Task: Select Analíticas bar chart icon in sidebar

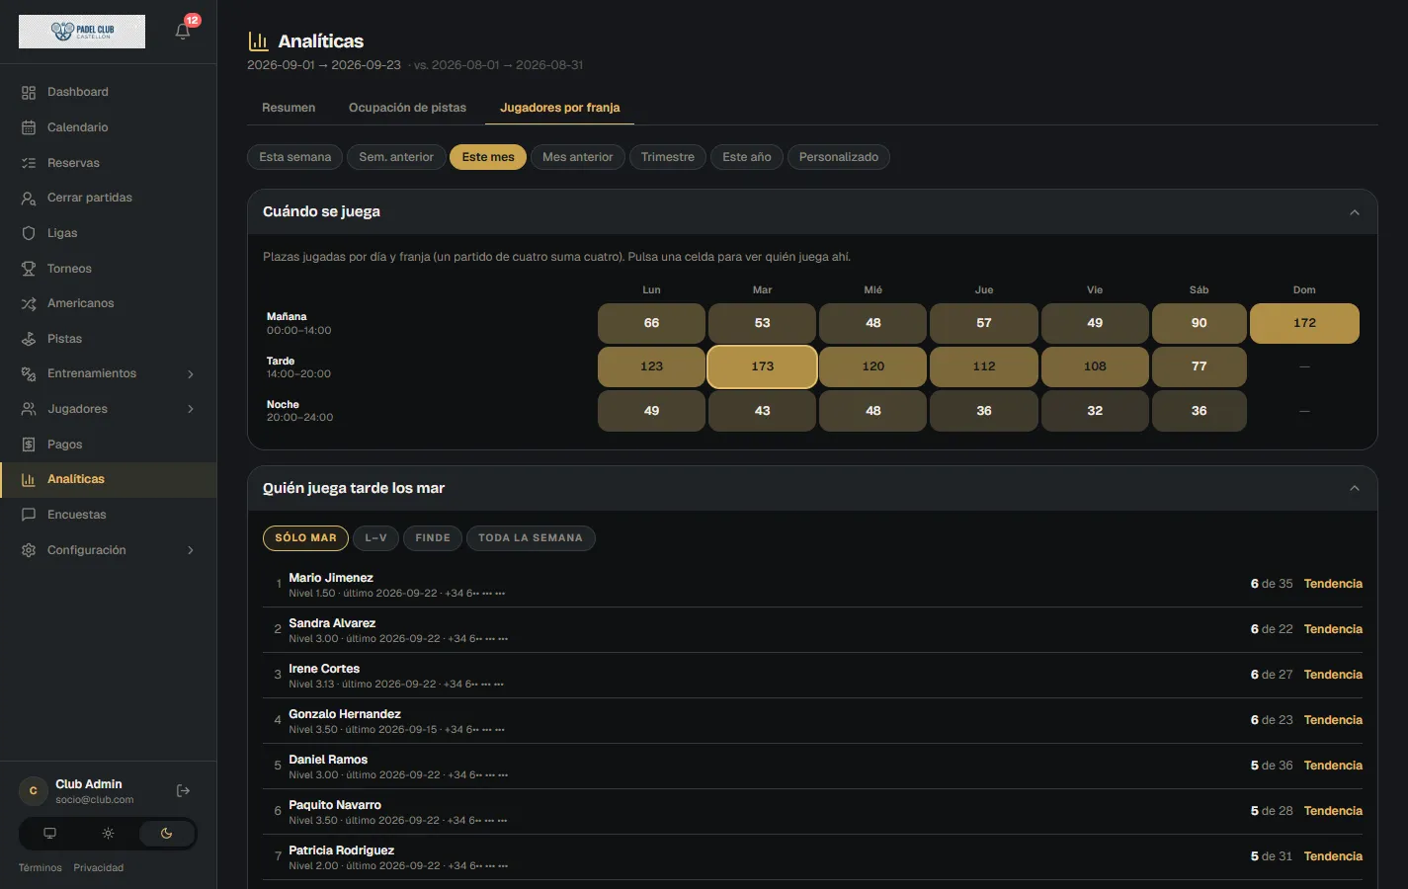Action: point(29,479)
